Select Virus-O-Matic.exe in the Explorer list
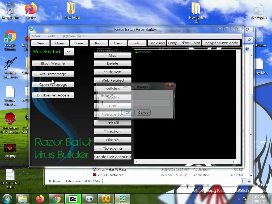Screen dimensions: 272x204 (110, 175)
